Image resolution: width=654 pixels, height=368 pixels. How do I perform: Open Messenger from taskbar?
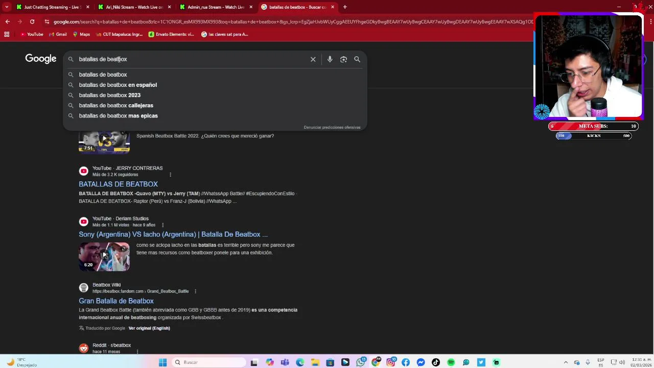421,362
